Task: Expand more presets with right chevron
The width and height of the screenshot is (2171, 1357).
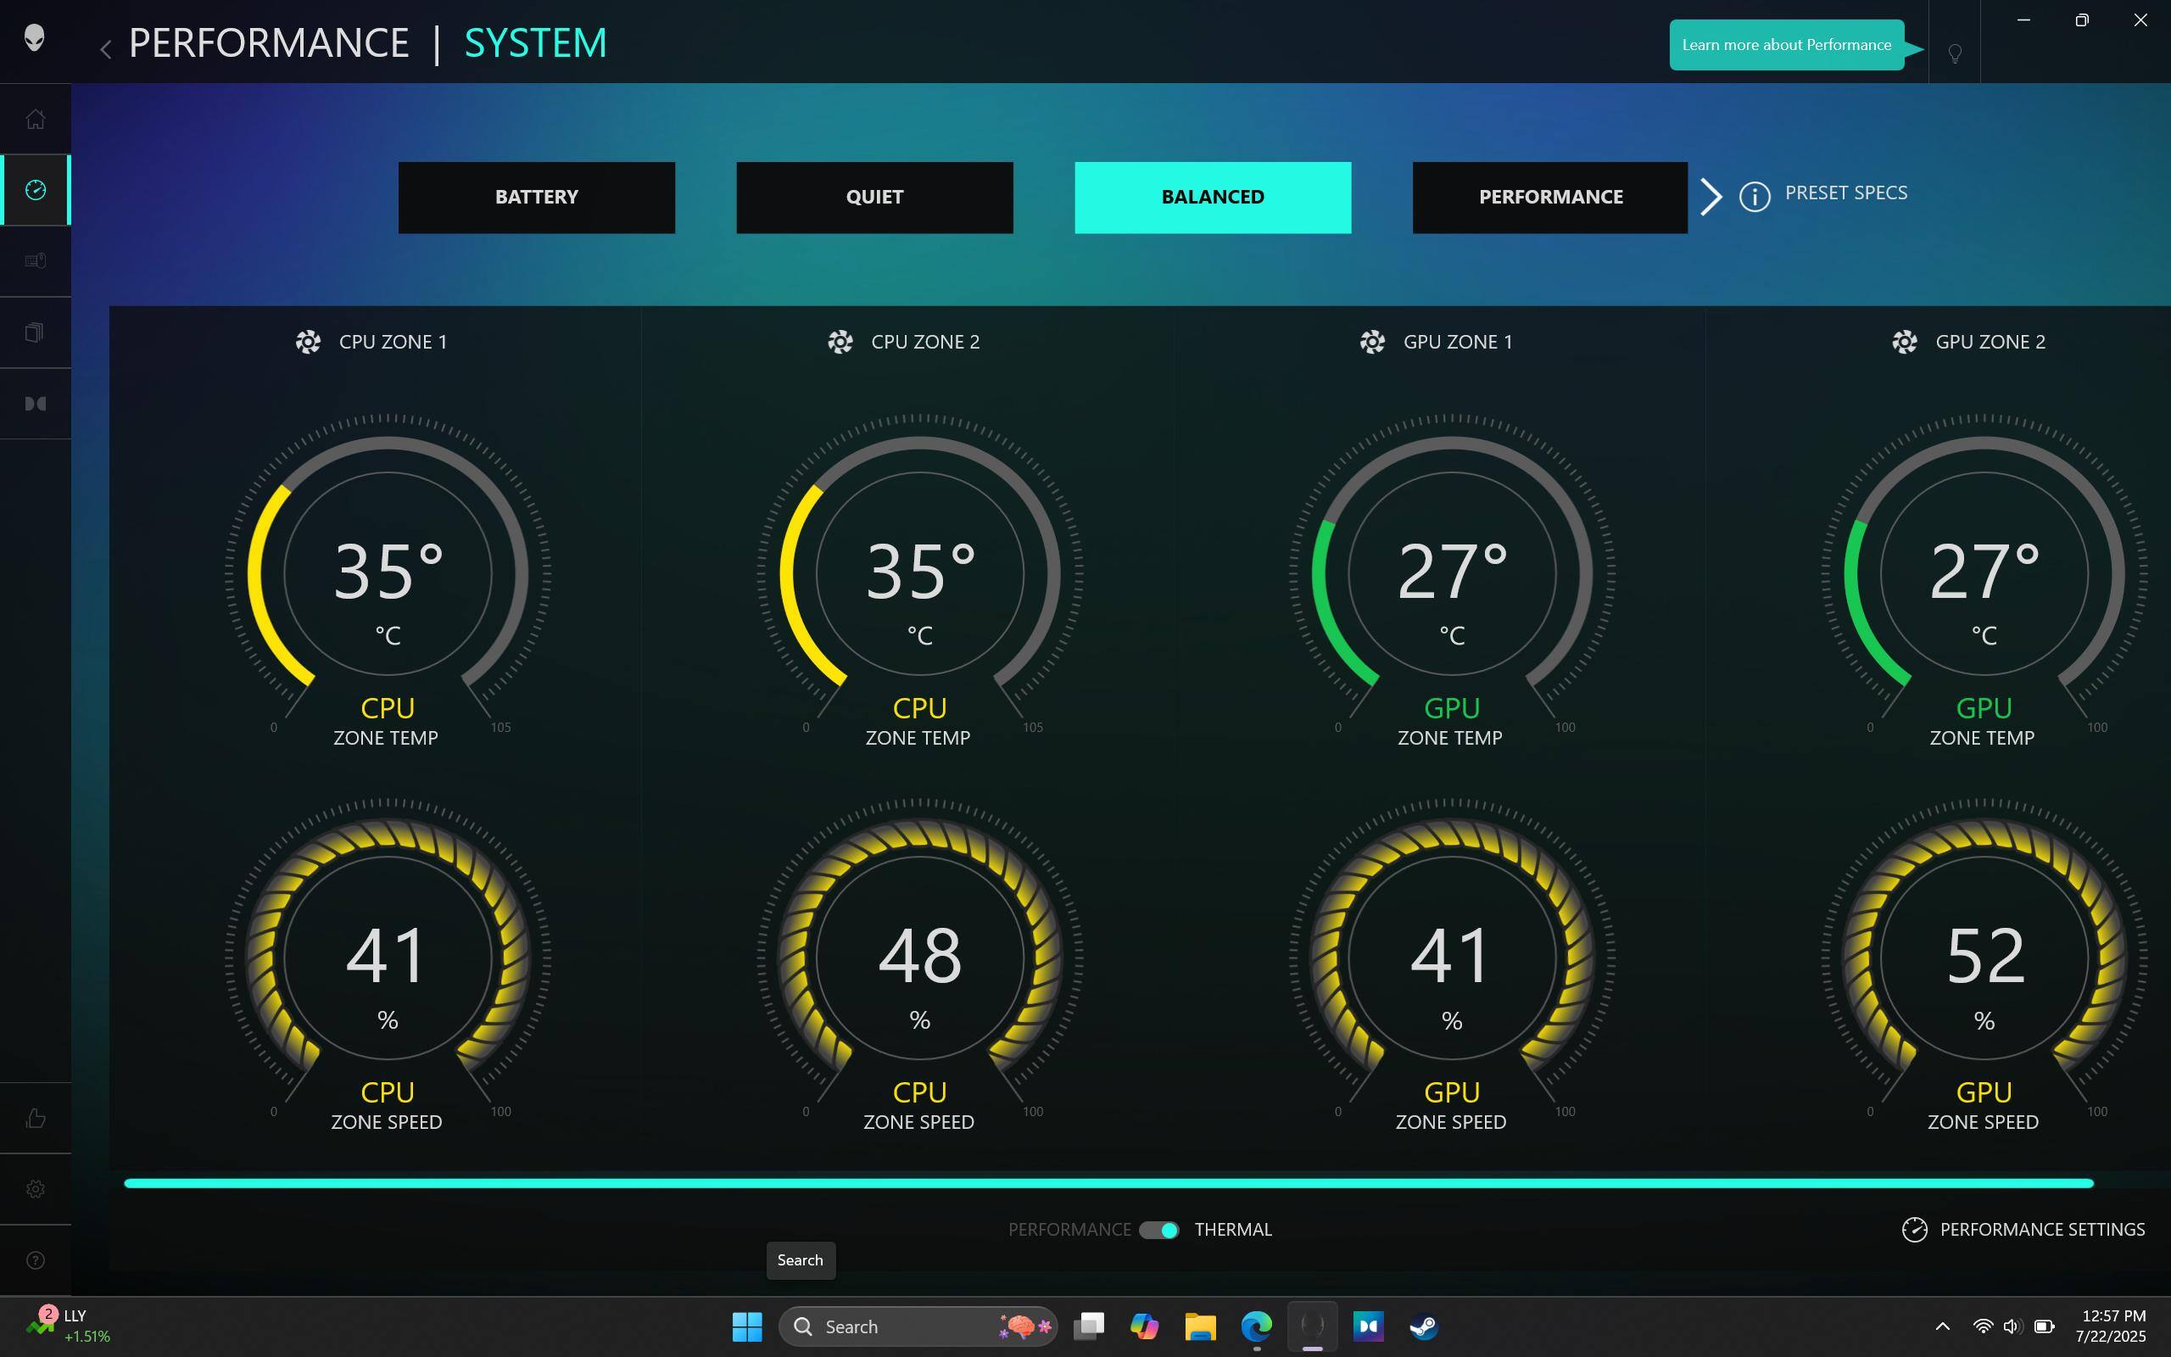Action: pyautogui.click(x=1711, y=197)
